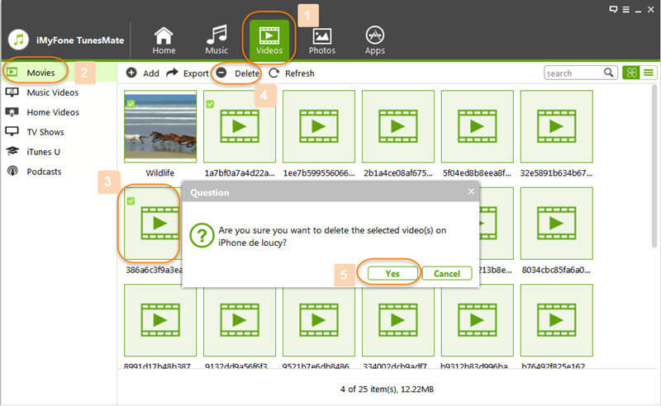Switch to list view
This screenshot has height=406, width=661.
[x=649, y=73]
